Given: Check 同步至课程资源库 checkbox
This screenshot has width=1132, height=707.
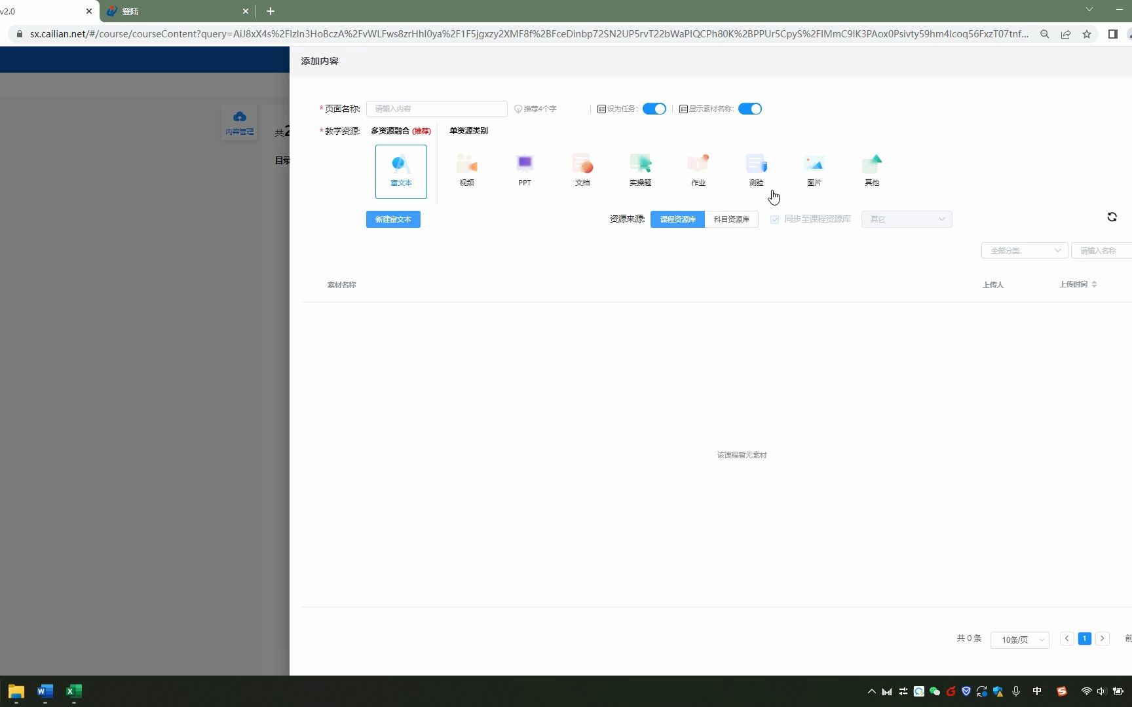Looking at the screenshot, I should [x=774, y=219].
